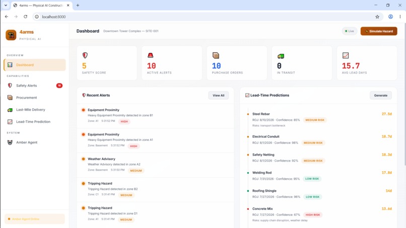Bookmark this page with the star icon
406x228 pixels.
[x=377, y=17]
